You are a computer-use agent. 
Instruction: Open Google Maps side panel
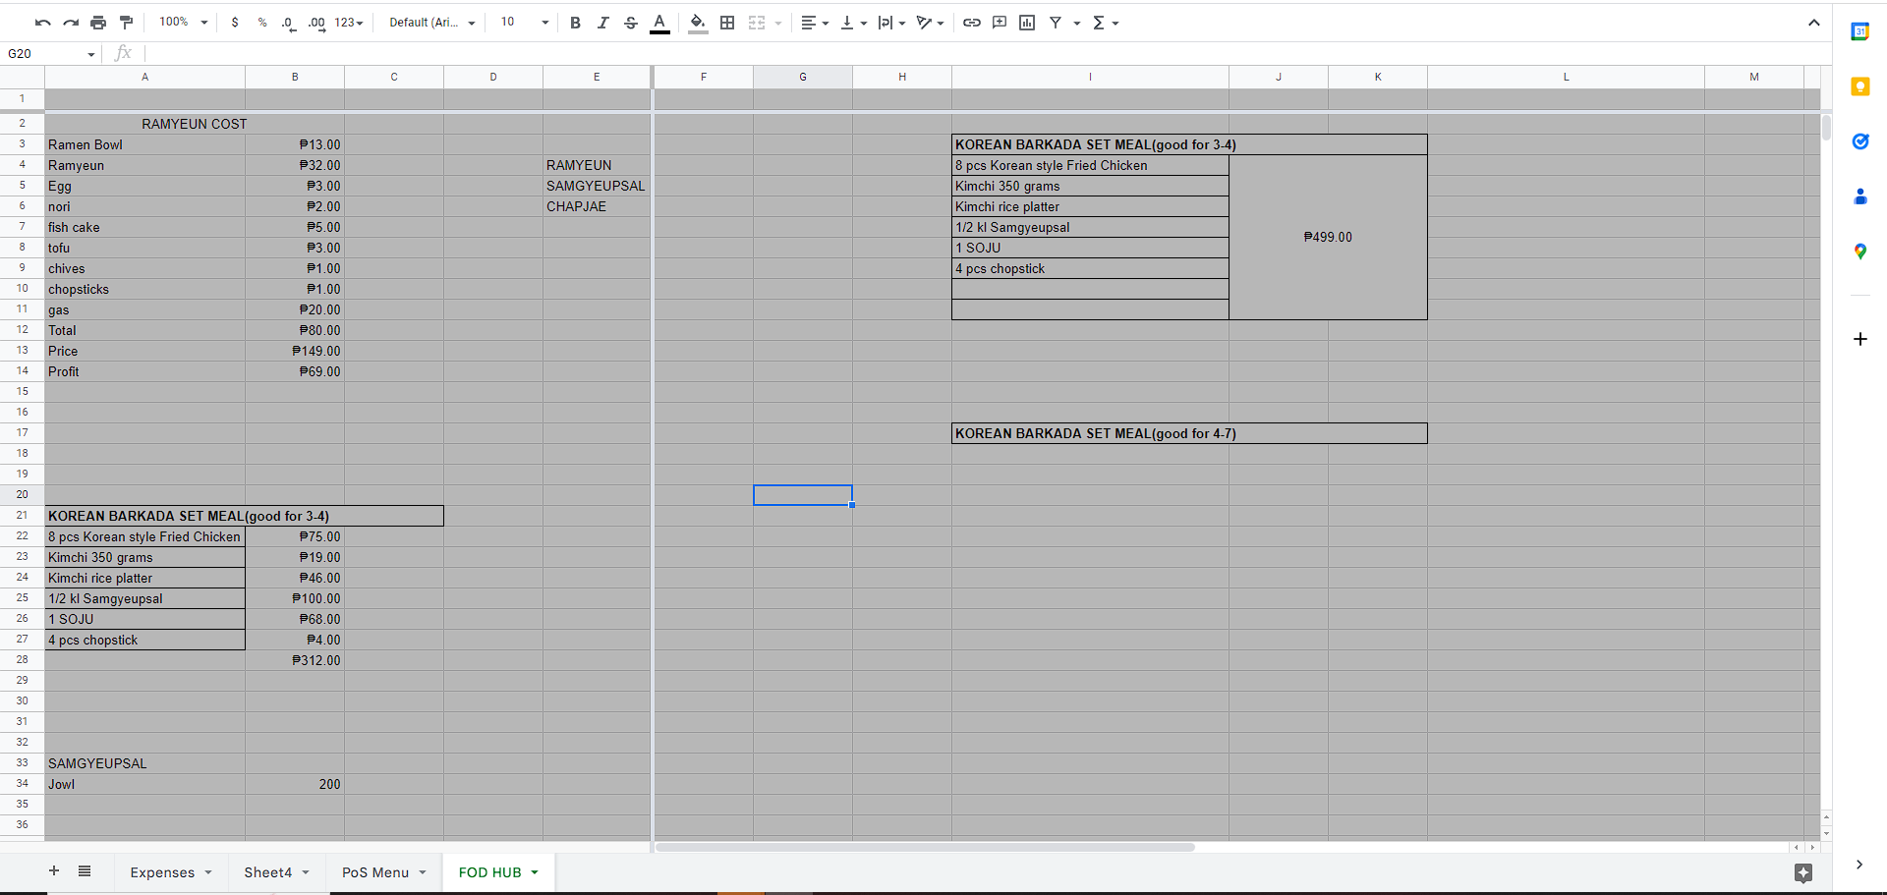[x=1859, y=252]
